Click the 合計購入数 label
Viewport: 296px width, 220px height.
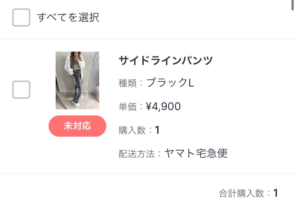[x=241, y=193]
